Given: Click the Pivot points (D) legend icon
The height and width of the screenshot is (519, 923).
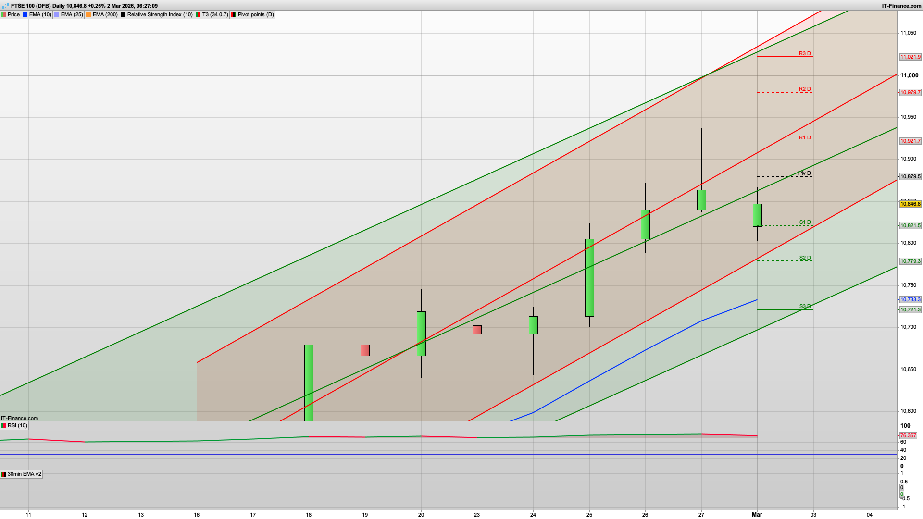Looking at the screenshot, I should (x=235, y=14).
